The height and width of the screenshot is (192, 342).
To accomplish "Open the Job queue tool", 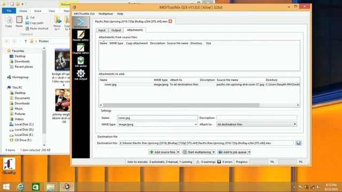I will 81,62.
